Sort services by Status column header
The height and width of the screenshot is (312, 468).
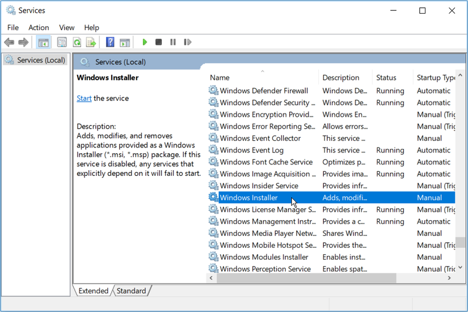386,78
